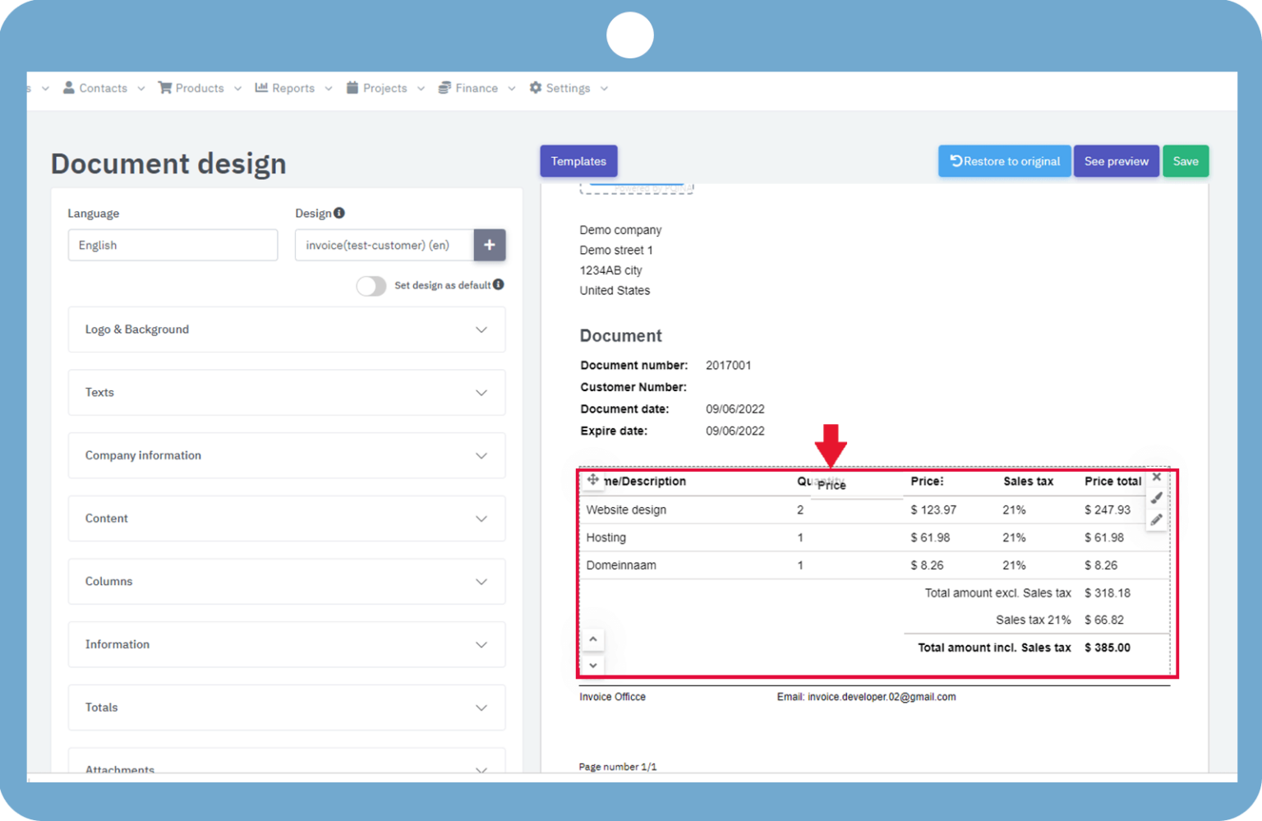
Task: Click the move handle on the invoice table
Action: coord(592,480)
